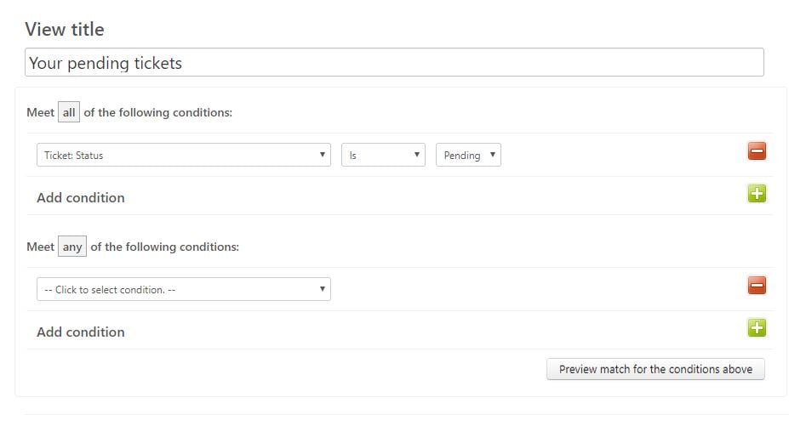Expand '-- Click to select condition. --' dropdown
The height and width of the screenshot is (437, 789).
184,289
